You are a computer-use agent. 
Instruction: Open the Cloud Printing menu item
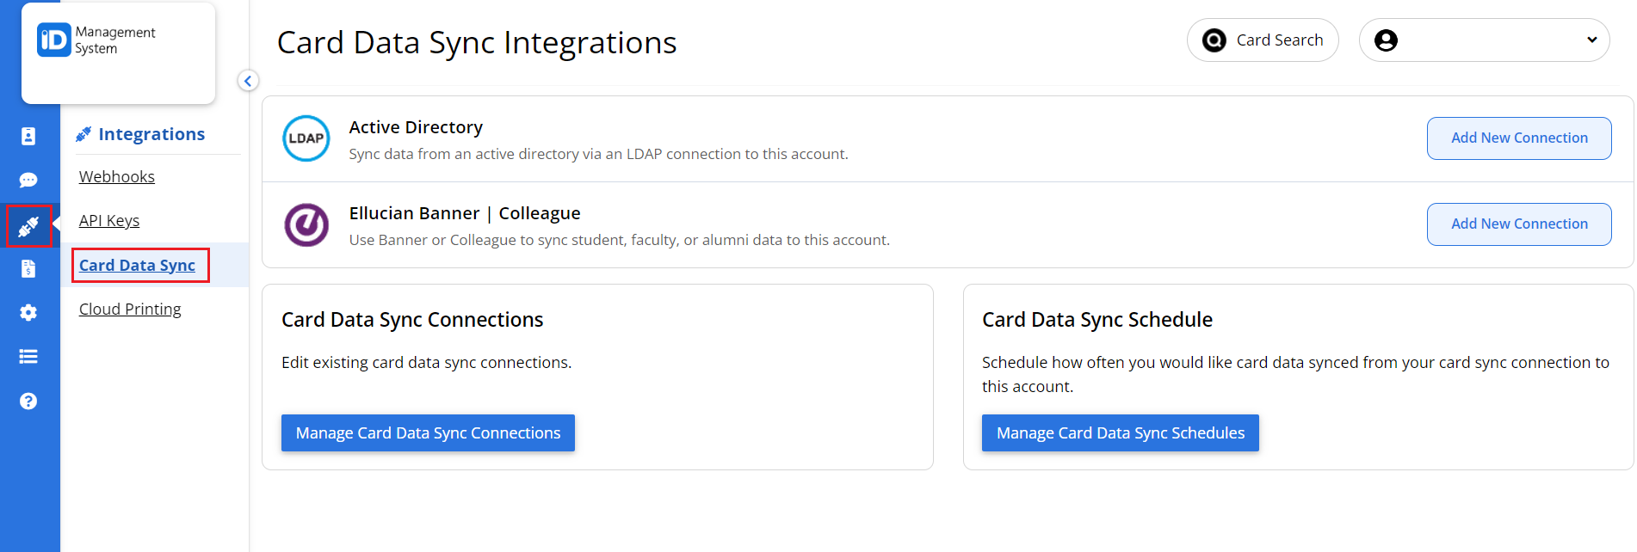click(x=130, y=309)
